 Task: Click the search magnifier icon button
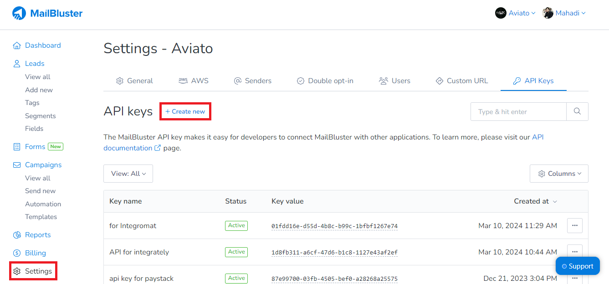click(x=577, y=111)
